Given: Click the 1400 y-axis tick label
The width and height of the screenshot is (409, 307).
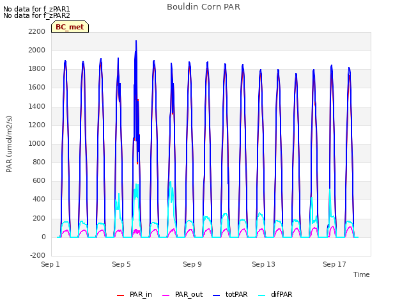Looking at the screenshot, I should (37, 107).
